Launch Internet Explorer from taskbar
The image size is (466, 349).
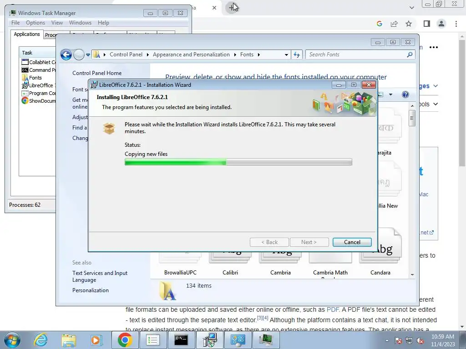pyautogui.click(x=41, y=340)
